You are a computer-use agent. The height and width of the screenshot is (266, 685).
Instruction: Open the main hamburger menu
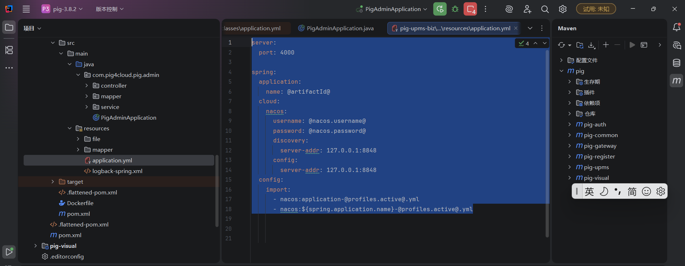point(26,9)
